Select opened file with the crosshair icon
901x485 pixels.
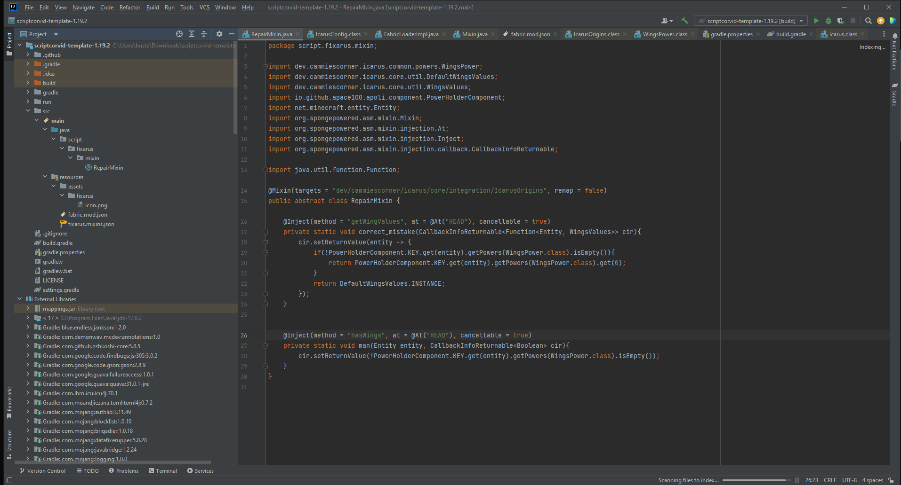coord(179,34)
